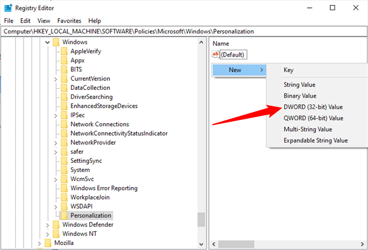The width and height of the screenshot is (368, 250).
Task: Maximize the Registry Editor window
Action: coord(332,8)
